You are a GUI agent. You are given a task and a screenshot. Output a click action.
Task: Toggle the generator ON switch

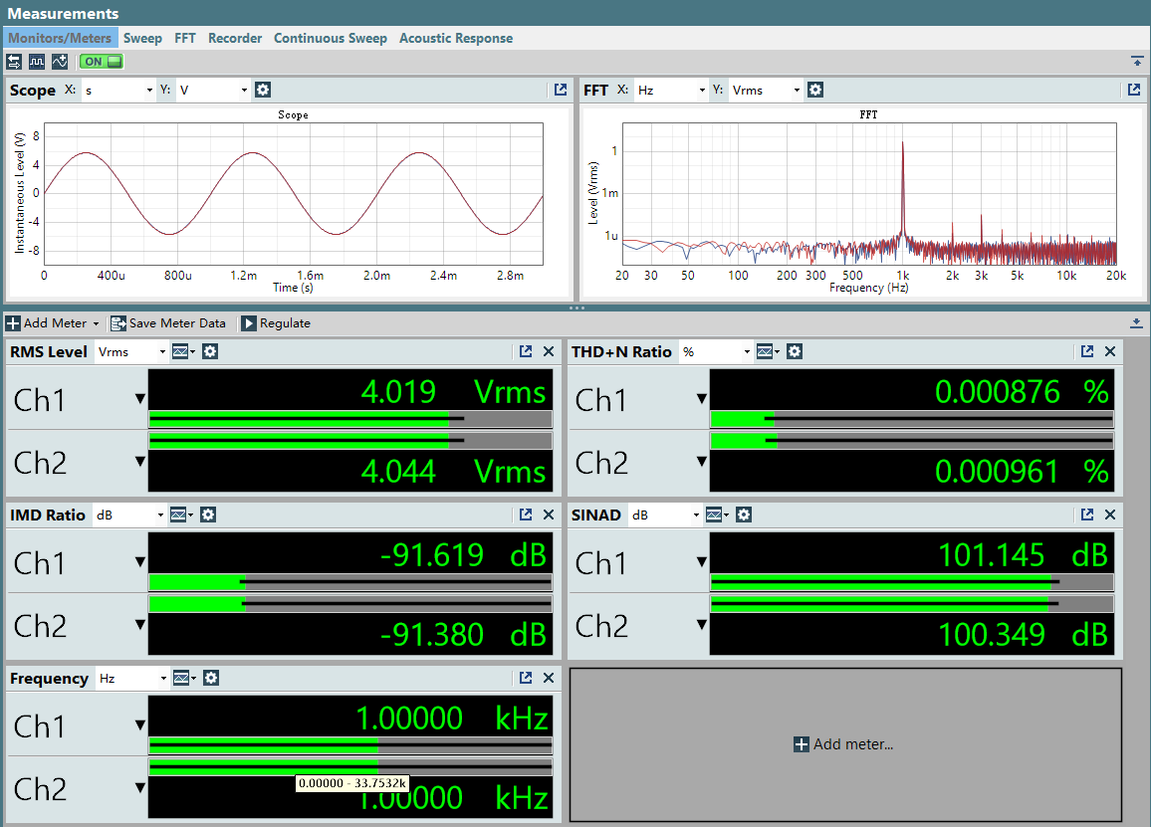[x=102, y=62]
